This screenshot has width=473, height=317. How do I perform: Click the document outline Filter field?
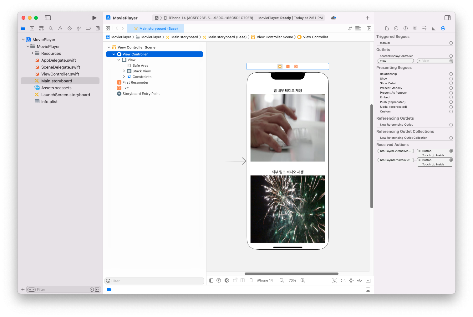pyautogui.click(x=155, y=281)
